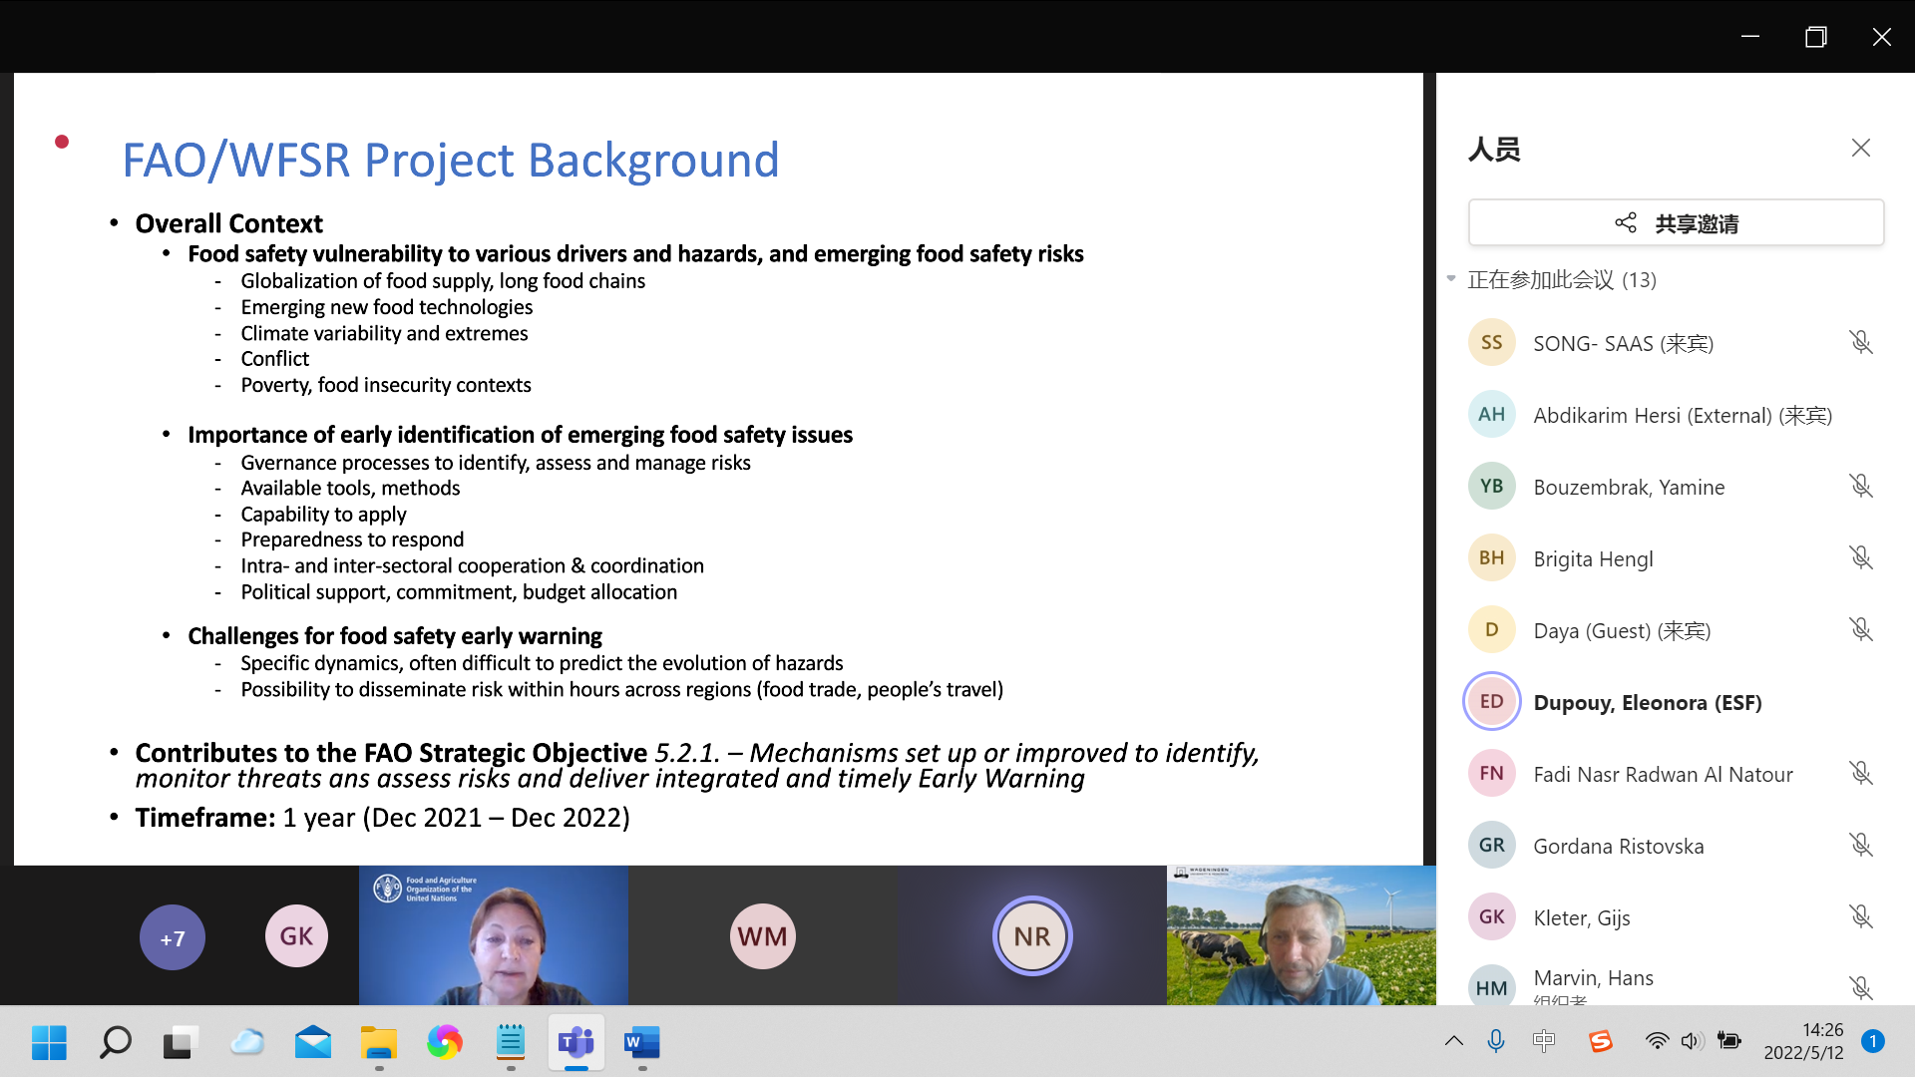
Task: Select HM avatar of Marvin, Hans
Action: (x=1491, y=987)
